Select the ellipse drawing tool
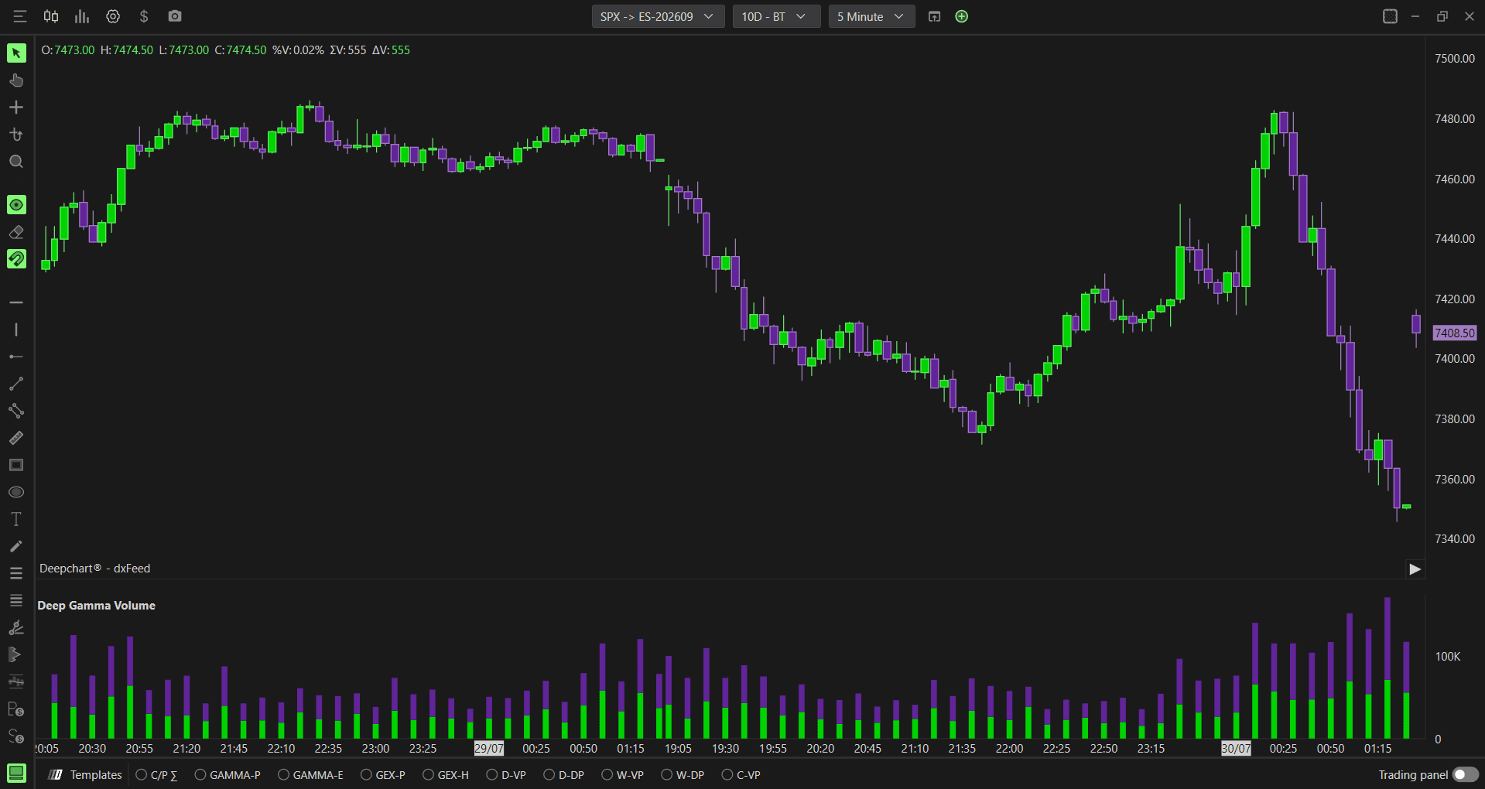1485x789 pixels. [x=16, y=492]
